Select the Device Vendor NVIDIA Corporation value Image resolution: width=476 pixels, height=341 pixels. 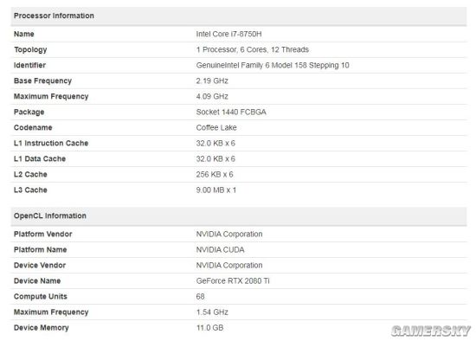click(x=229, y=266)
